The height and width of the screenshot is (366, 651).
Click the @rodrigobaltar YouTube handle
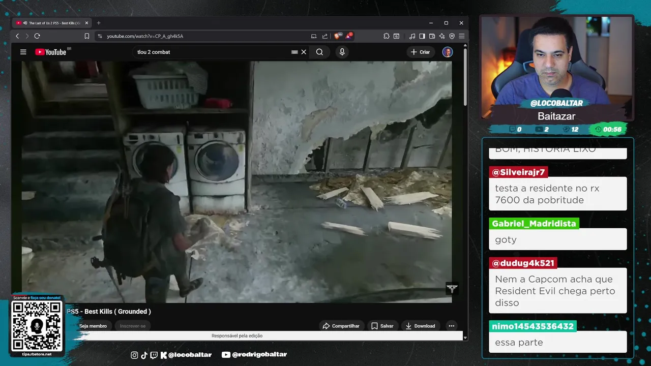(259, 355)
